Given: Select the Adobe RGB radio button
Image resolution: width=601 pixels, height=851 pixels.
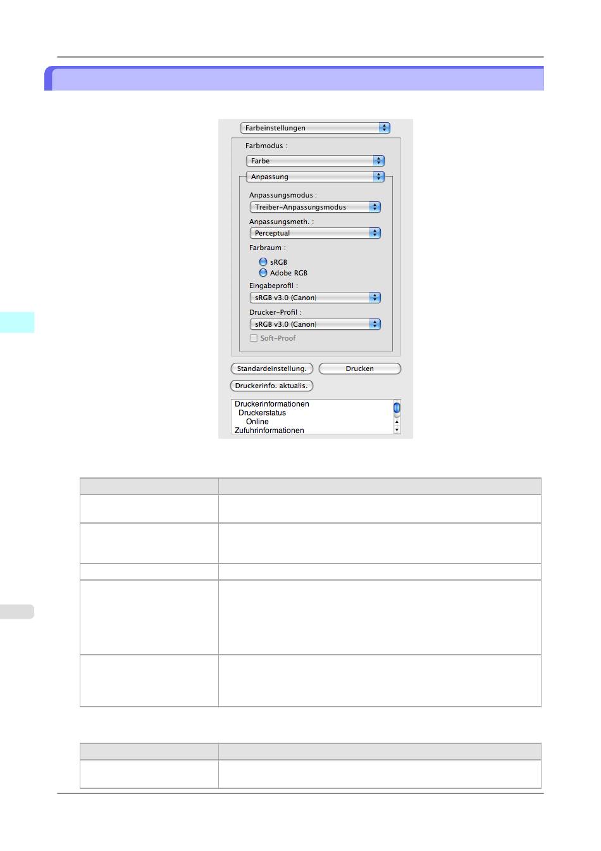Looking at the screenshot, I should pos(263,273).
